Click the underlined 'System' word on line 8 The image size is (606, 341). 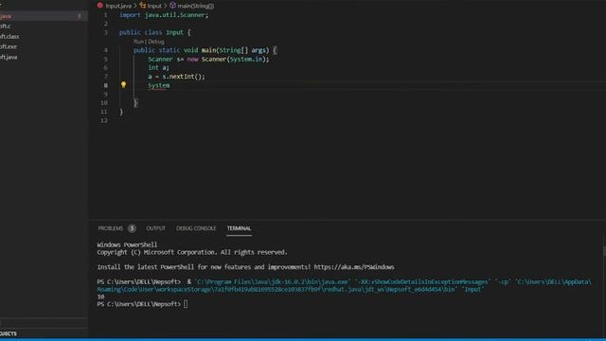click(x=159, y=85)
